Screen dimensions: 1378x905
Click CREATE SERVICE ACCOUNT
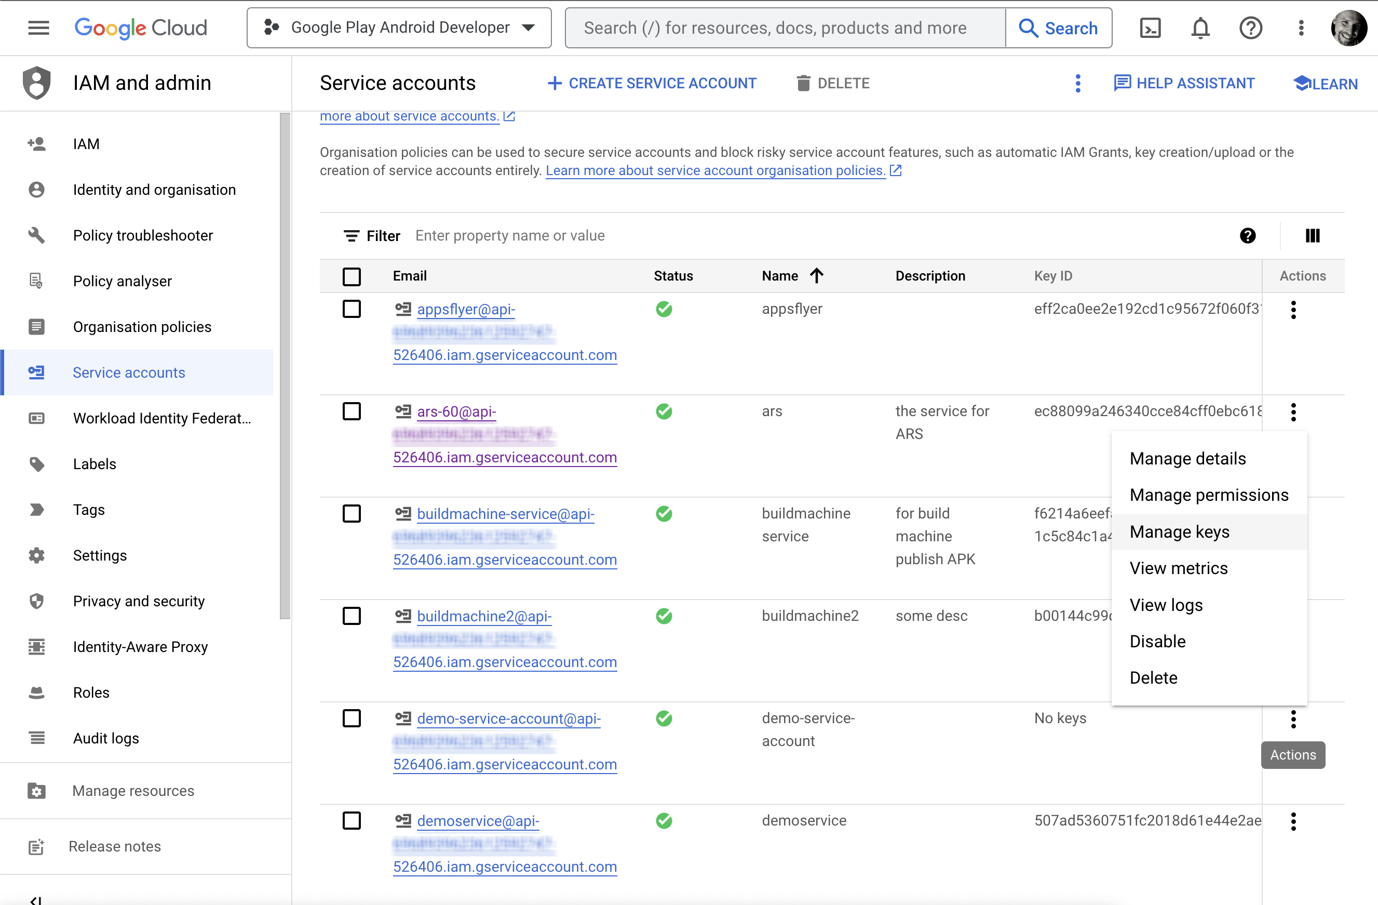tap(652, 84)
